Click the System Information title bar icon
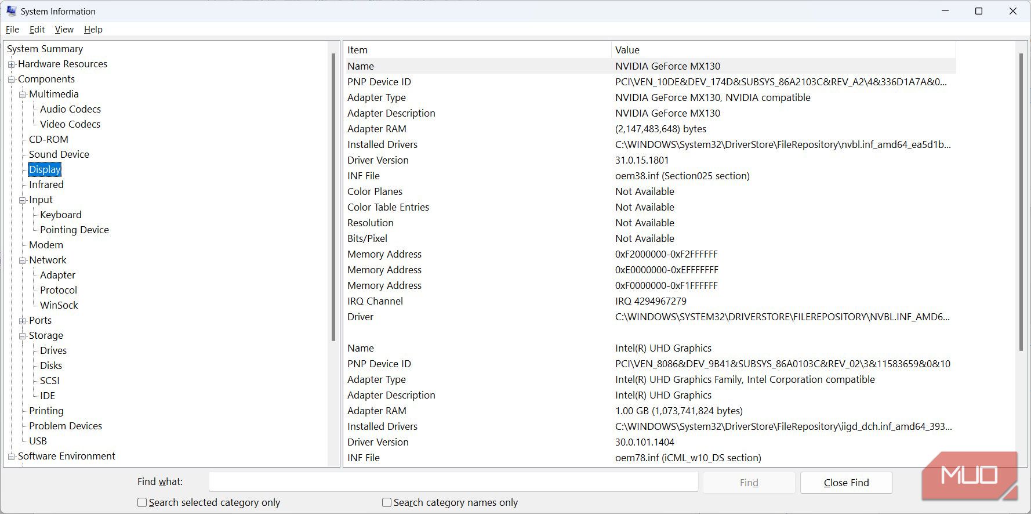Image resolution: width=1031 pixels, height=514 pixels. click(11, 11)
